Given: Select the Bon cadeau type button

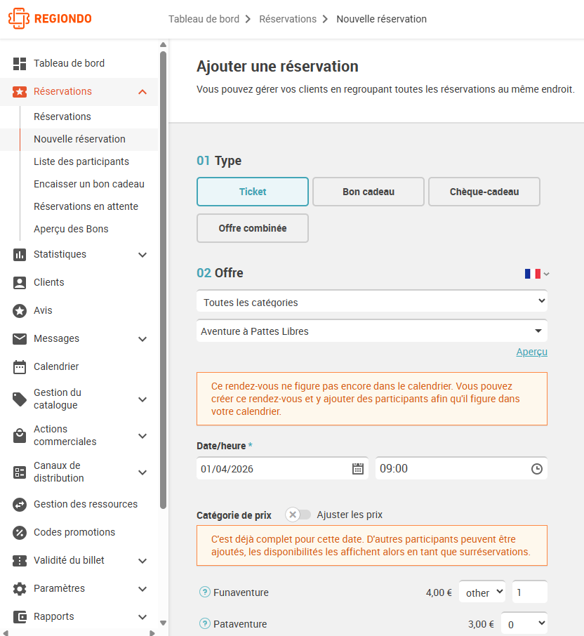Looking at the screenshot, I should [x=369, y=192].
